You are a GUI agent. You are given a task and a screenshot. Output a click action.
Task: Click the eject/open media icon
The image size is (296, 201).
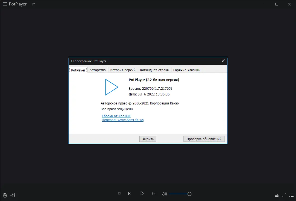(277, 195)
